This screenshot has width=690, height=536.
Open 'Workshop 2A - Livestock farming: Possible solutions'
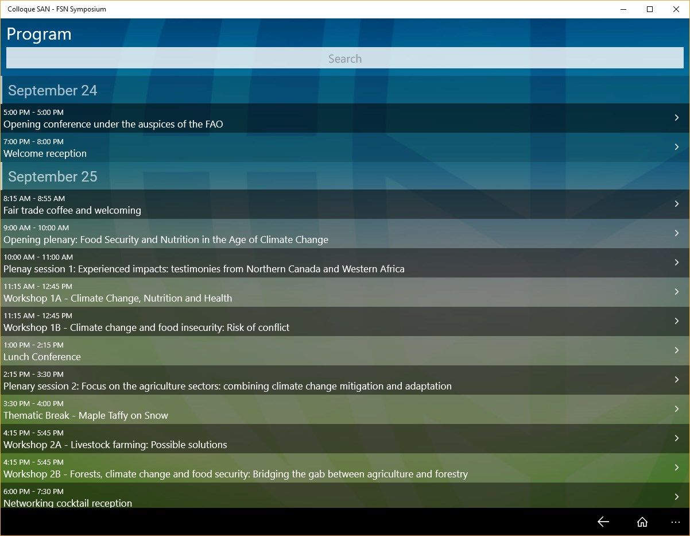point(115,445)
